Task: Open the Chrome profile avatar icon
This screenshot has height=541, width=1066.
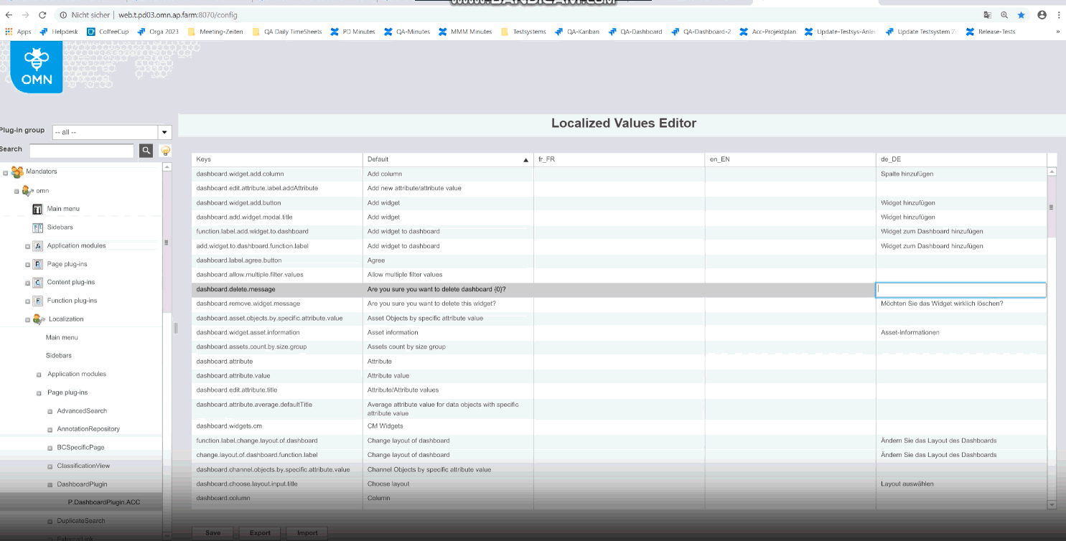Action: (x=1042, y=14)
